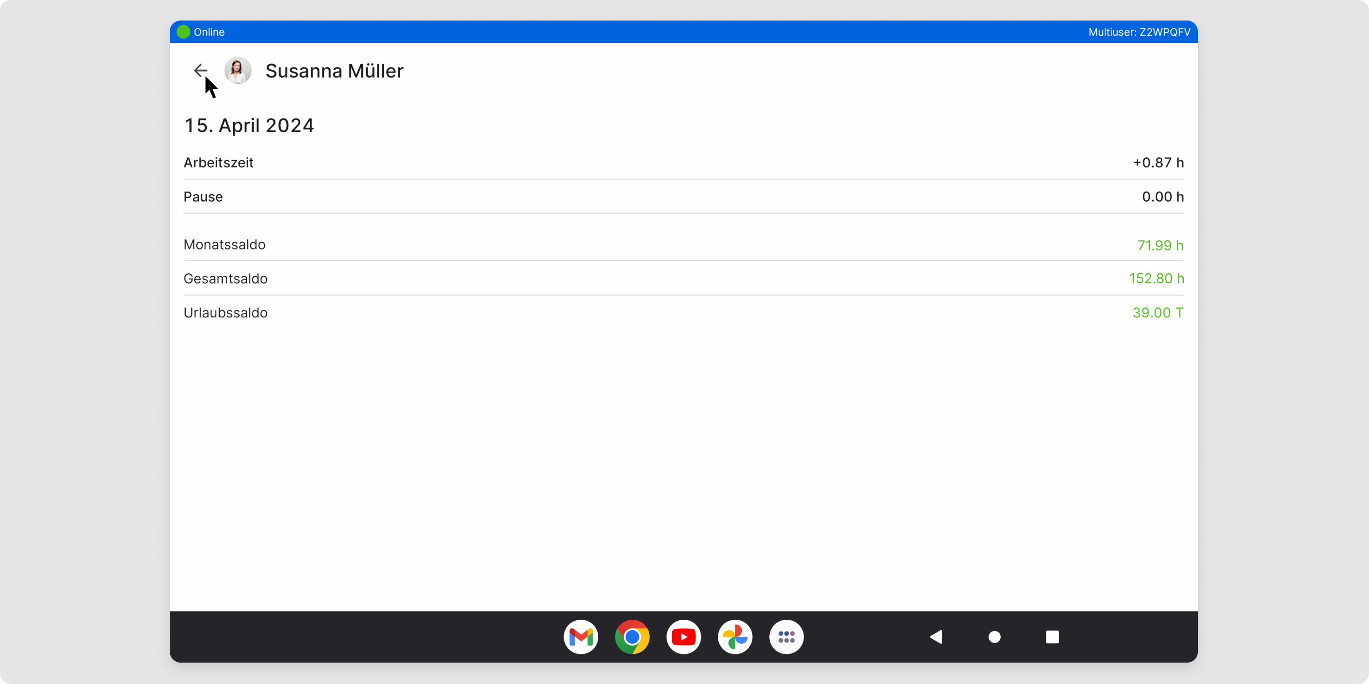Click the Susanna Müller name title
The width and height of the screenshot is (1369, 684).
[334, 71]
